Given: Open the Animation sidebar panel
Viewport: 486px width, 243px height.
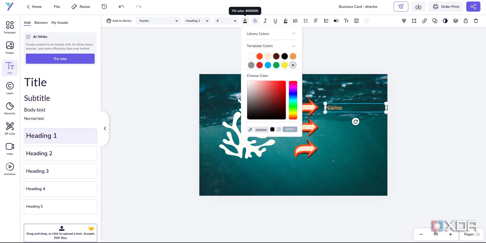Looking at the screenshot, I should [x=10, y=169].
